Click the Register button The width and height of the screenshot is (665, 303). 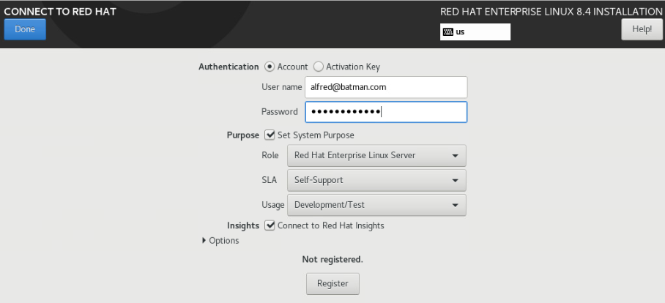332,283
